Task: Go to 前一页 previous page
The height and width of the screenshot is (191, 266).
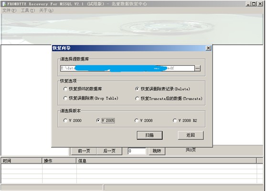Action: (x=84, y=151)
